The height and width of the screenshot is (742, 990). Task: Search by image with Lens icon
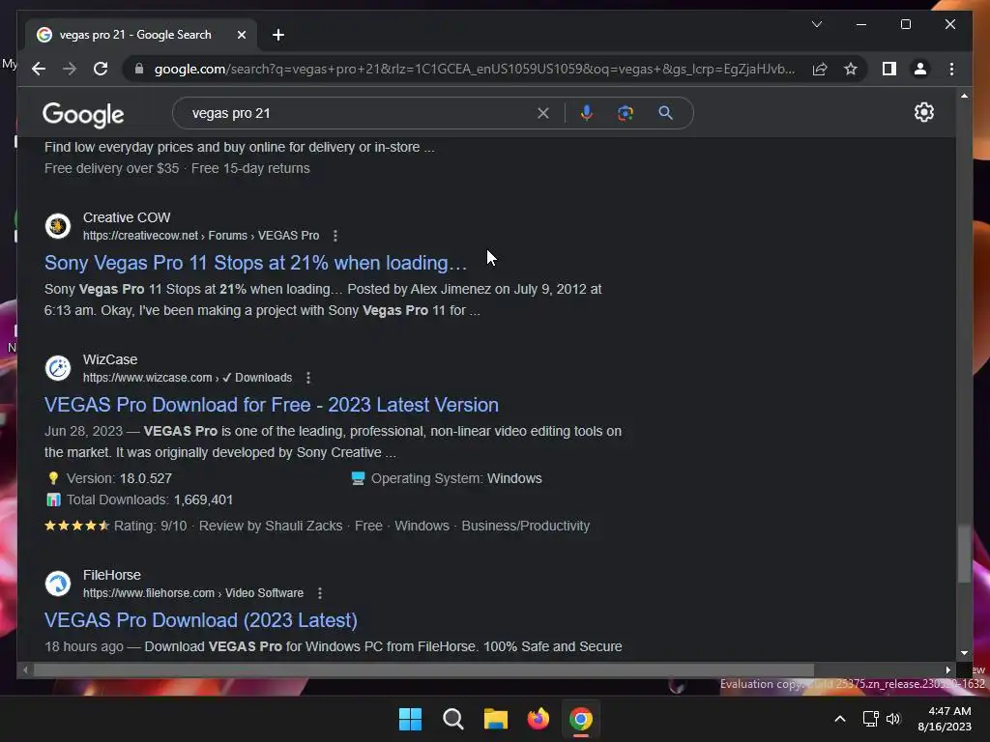point(626,113)
